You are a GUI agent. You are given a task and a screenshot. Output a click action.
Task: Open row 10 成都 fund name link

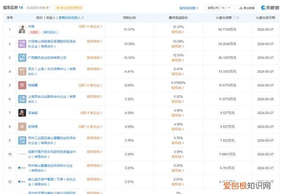[52, 154]
